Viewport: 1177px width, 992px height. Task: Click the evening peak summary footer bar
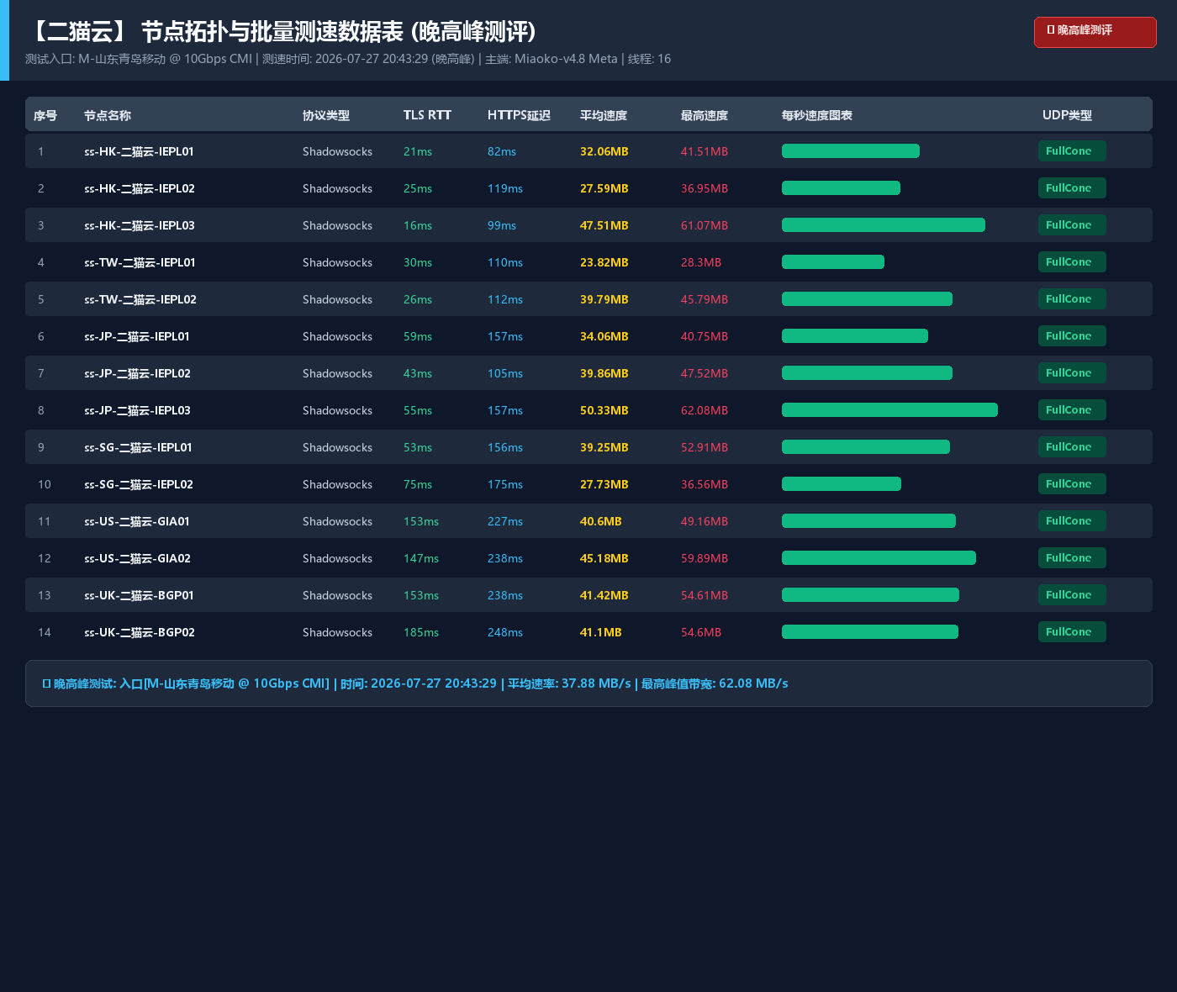(588, 683)
